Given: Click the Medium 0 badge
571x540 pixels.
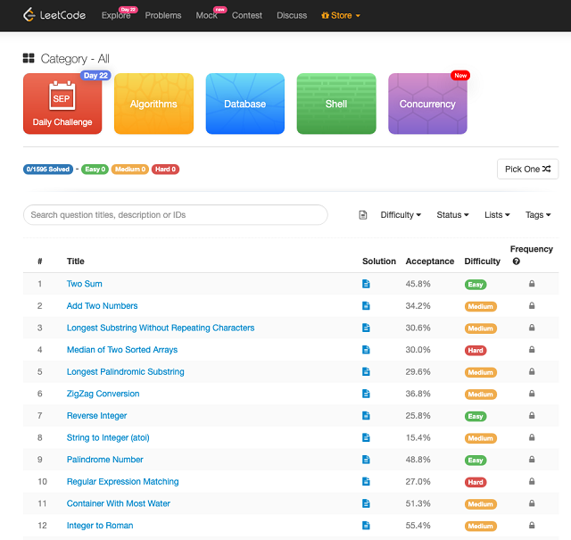Looking at the screenshot, I should [130, 169].
